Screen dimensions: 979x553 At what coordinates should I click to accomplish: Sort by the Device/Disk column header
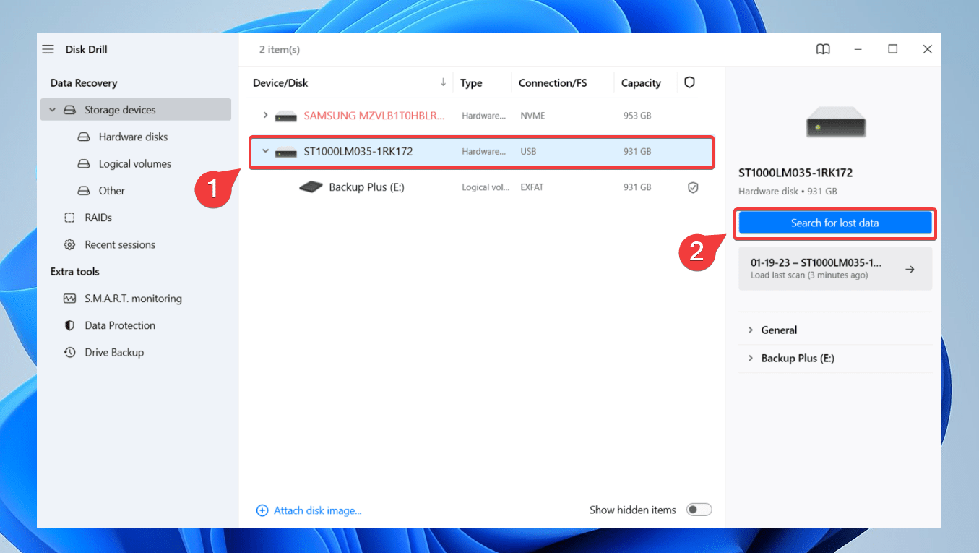tap(280, 83)
